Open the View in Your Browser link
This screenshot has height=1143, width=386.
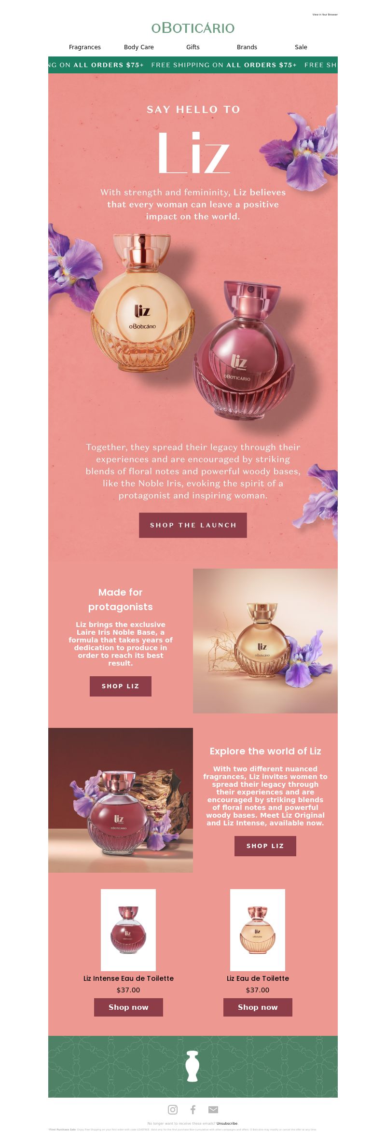325,14
